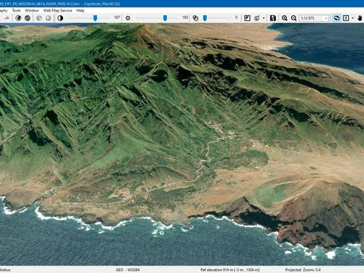Click the save disk icon
Screen dimensions: 364x273
(x=273, y=18)
